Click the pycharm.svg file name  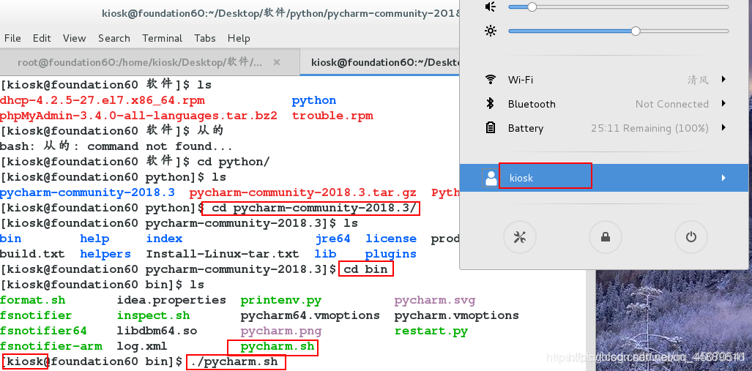coord(434,301)
